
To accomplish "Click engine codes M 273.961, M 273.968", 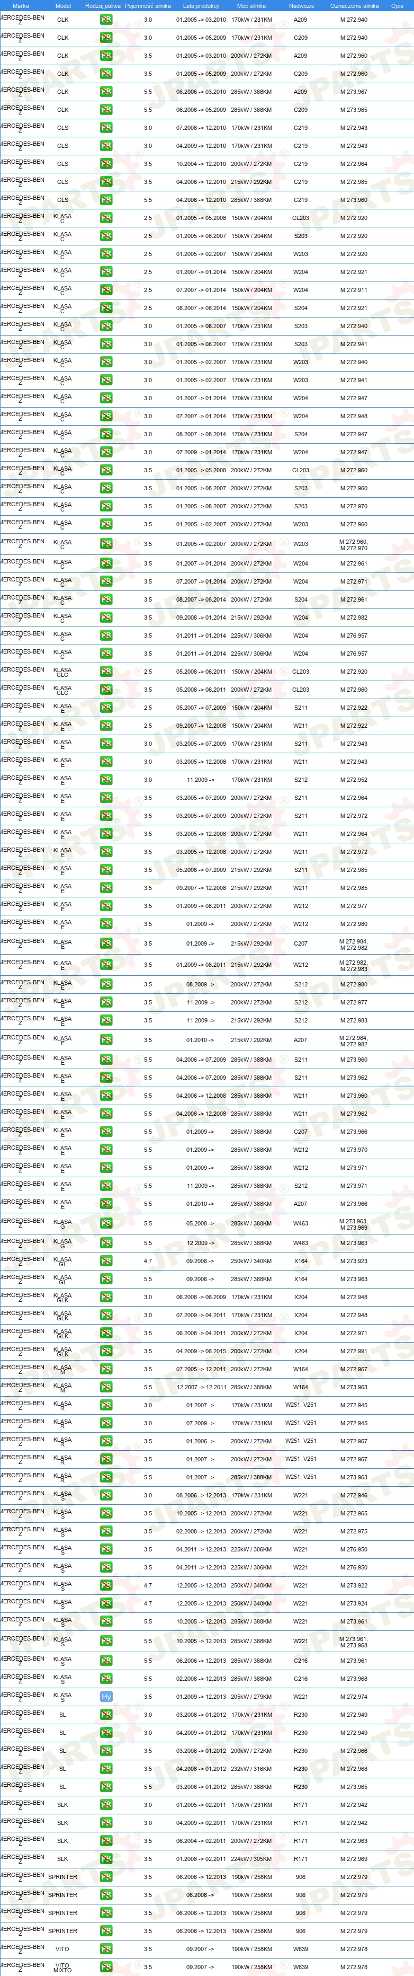I will click(x=354, y=1642).
